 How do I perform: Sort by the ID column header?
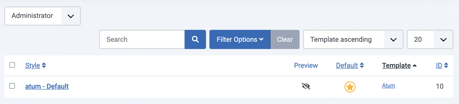439,65
